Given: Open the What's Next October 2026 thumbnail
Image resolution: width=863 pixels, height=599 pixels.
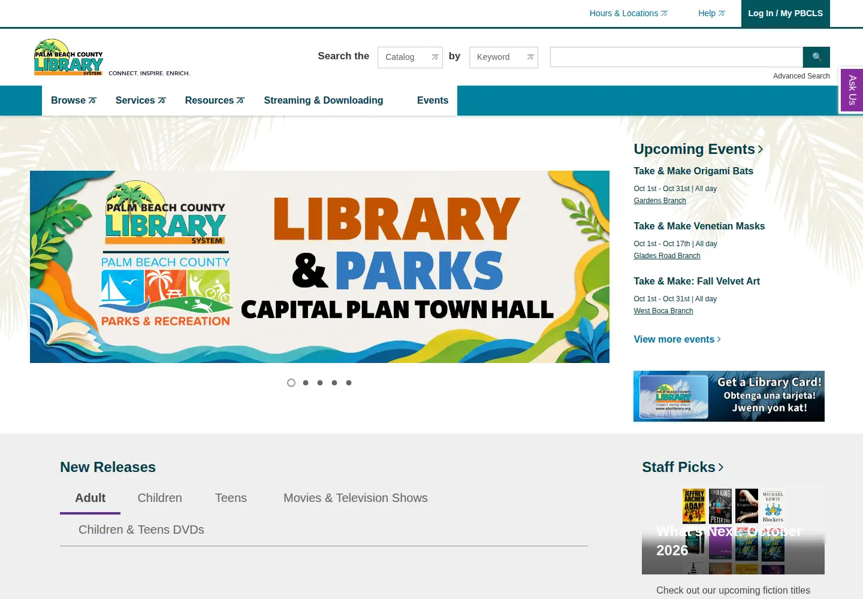Looking at the screenshot, I should (x=733, y=531).
